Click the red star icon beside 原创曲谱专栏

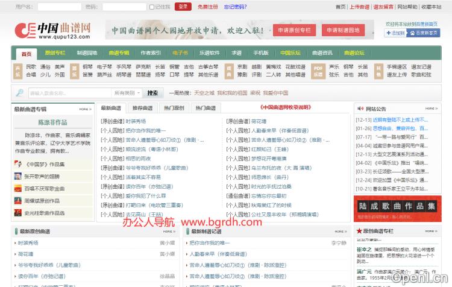pyautogui.click(x=359, y=231)
